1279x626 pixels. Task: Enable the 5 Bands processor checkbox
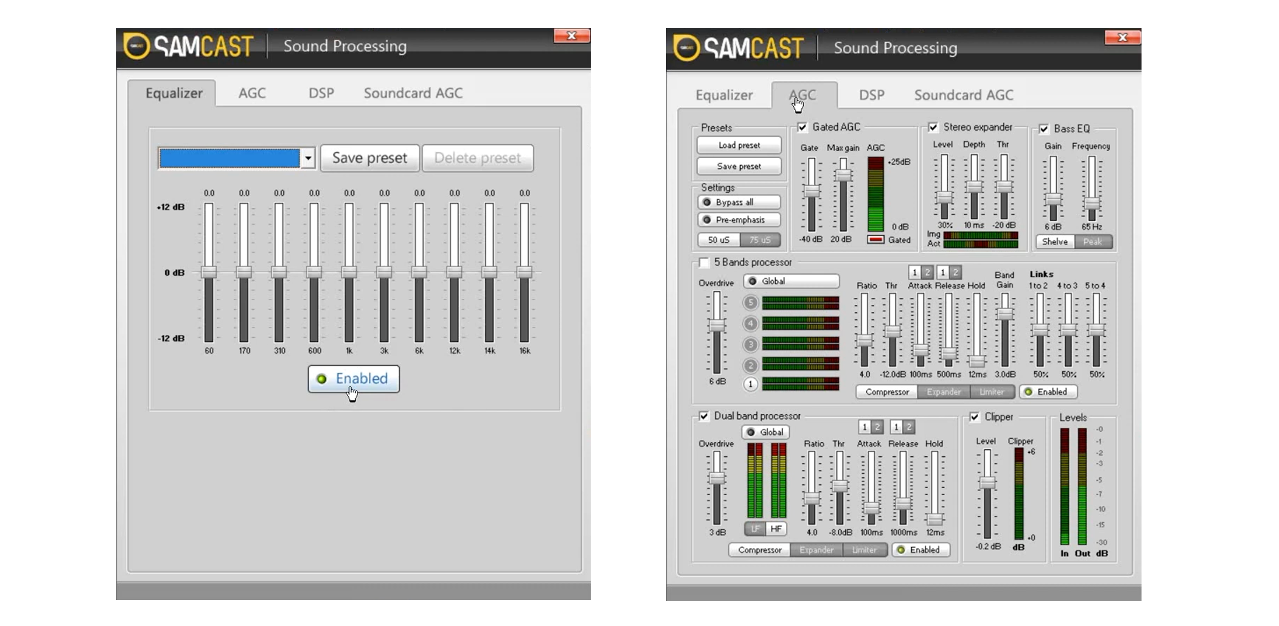tap(704, 262)
